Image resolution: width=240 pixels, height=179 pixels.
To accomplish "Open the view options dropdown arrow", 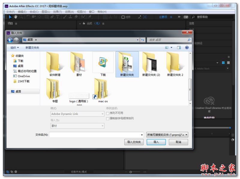I will (171, 48).
